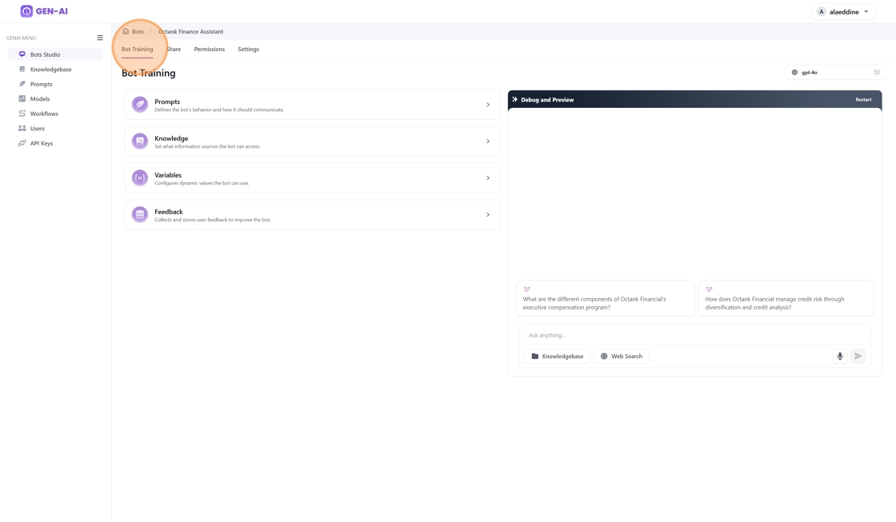Image resolution: width=896 pixels, height=522 pixels.
Task: Click the send message arrow icon
Action: (x=858, y=357)
